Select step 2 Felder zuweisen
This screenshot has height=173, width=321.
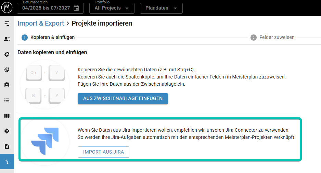(x=272, y=37)
